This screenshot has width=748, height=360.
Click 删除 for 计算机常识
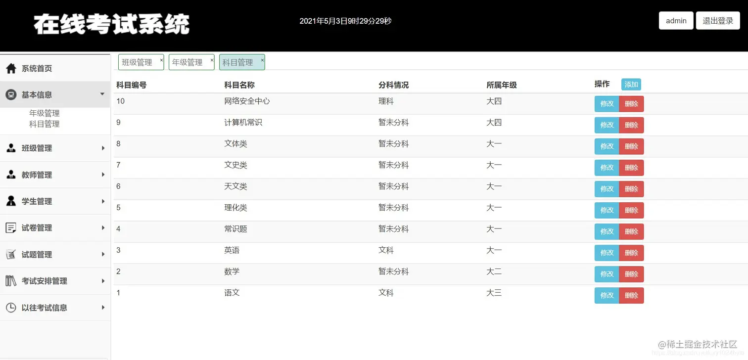[x=631, y=125]
